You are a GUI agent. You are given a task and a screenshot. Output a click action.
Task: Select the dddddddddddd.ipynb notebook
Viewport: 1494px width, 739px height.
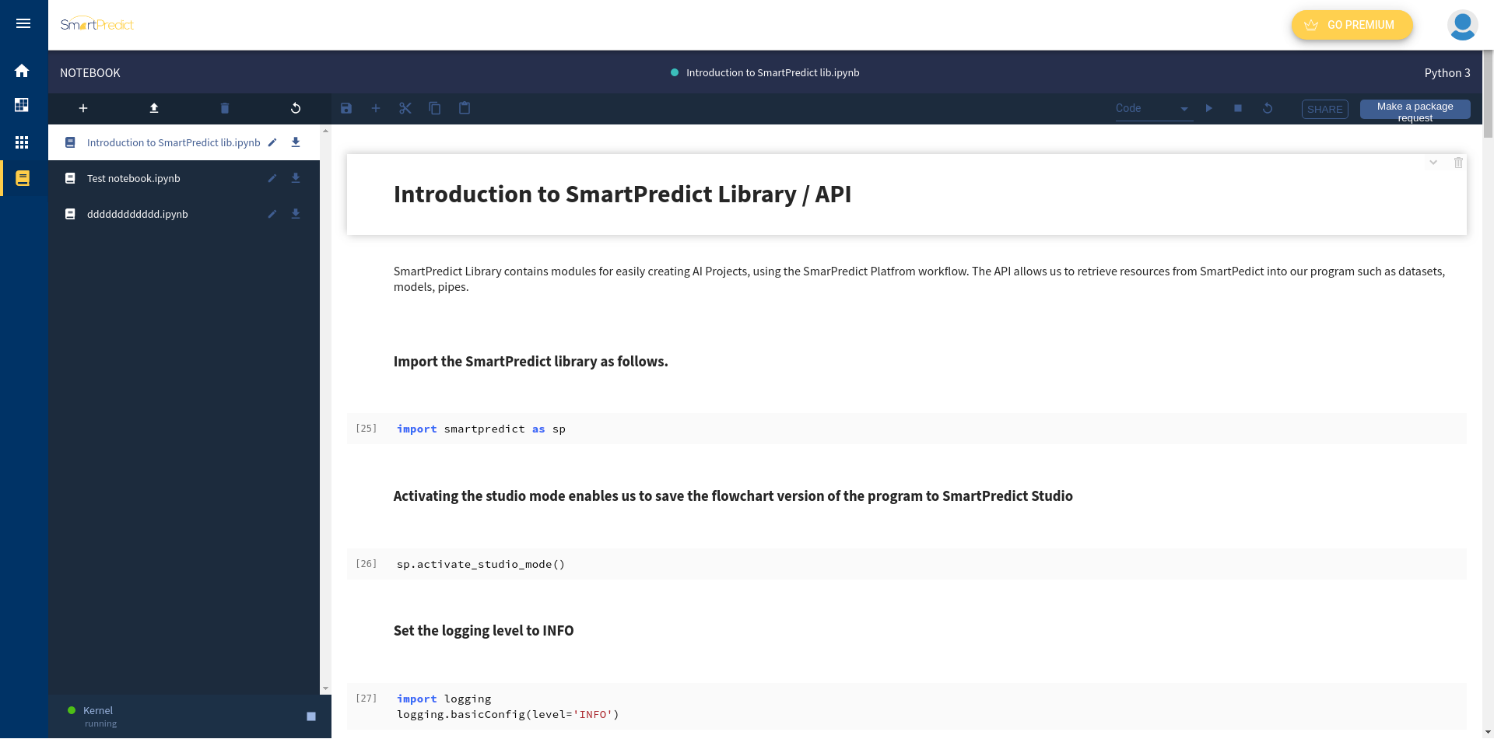click(137, 214)
